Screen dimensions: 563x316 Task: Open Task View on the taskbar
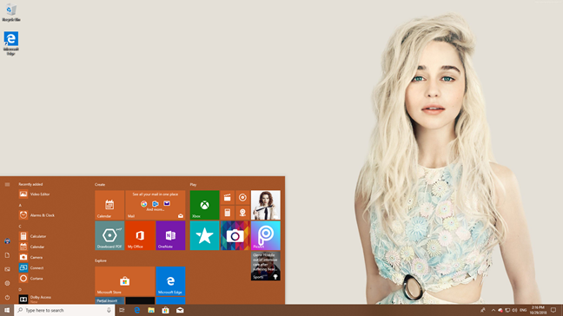point(122,310)
